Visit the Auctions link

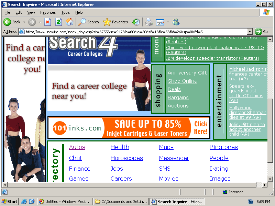(x=178, y=106)
